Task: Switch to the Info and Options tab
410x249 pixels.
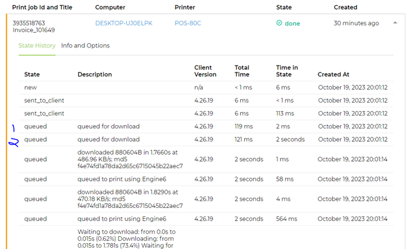Action: (x=85, y=46)
